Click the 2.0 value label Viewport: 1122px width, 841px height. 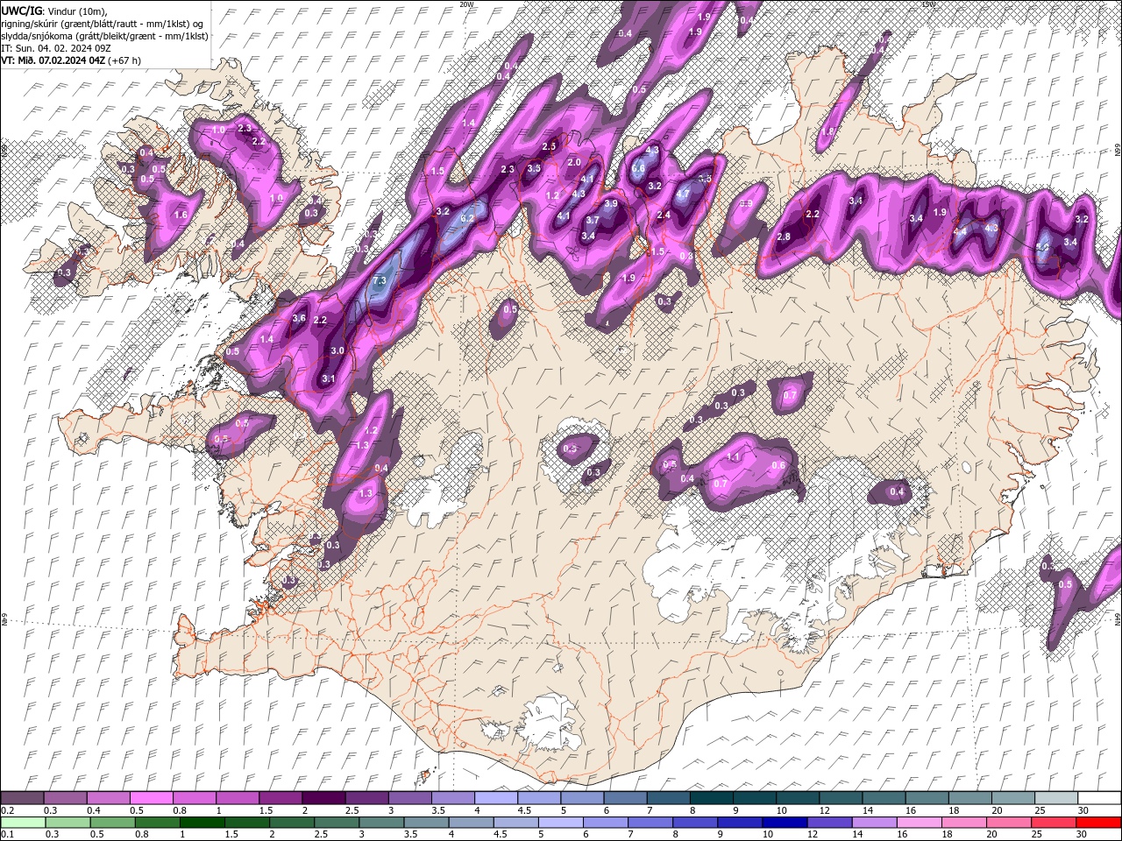[574, 162]
